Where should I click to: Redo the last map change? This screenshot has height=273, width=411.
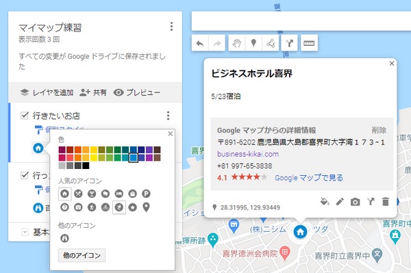pos(216,43)
